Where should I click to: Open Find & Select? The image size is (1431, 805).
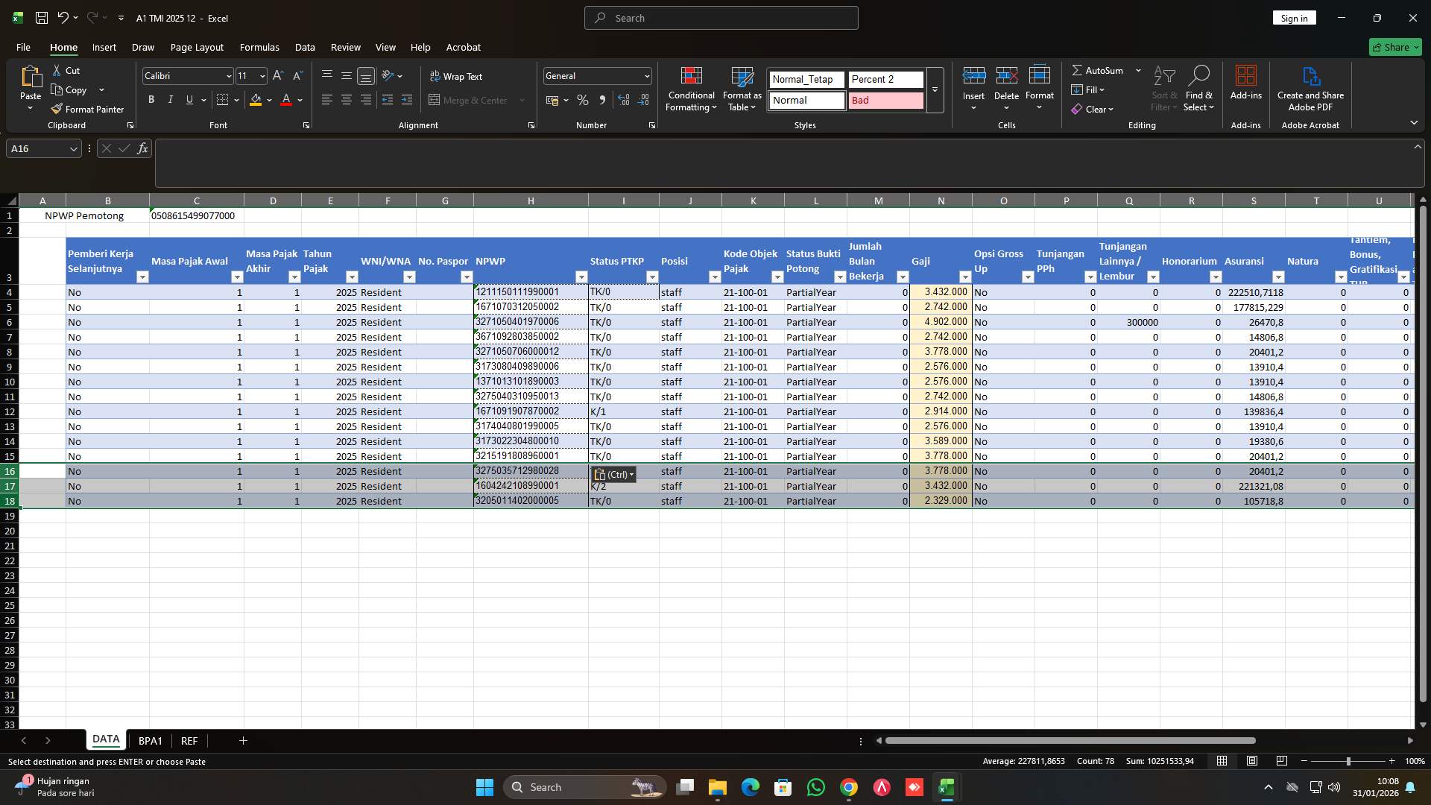[x=1199, y=88]
